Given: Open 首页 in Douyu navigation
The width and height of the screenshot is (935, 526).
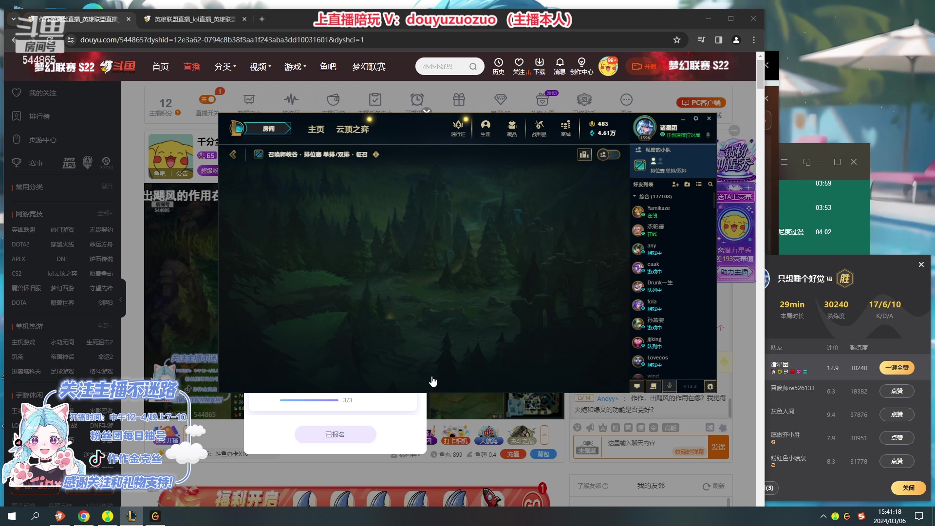Looking at the screenshot, I should pyautogui.click(x=160, y=67).
